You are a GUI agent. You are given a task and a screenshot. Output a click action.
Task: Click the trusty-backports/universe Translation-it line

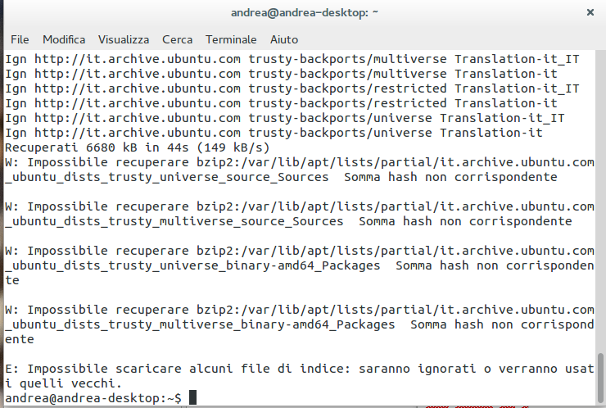(274, 133)
